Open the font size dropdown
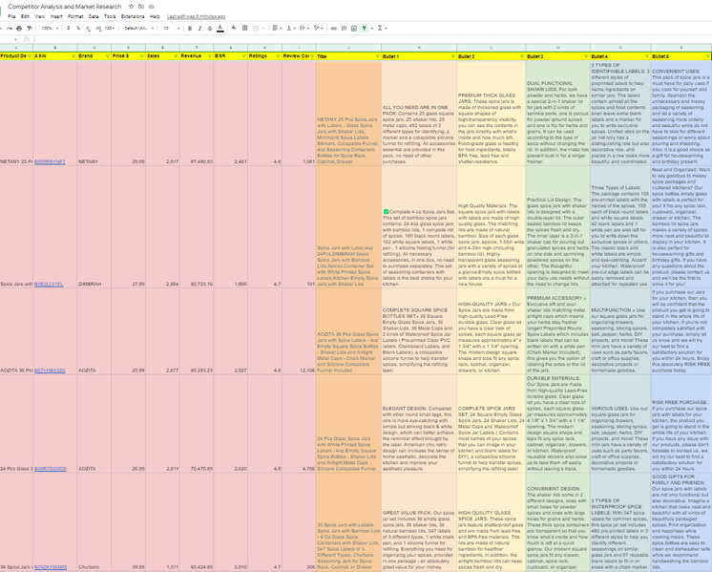Viewport: 712px width, 572px height. [171, 28]
